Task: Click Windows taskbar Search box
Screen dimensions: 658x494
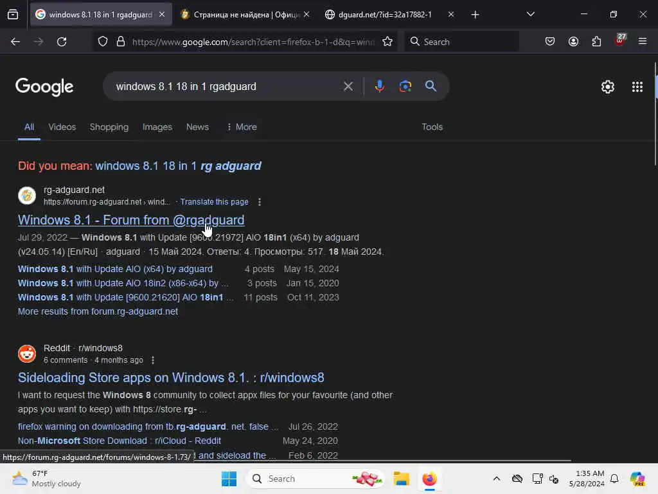Action: [316, 479]
